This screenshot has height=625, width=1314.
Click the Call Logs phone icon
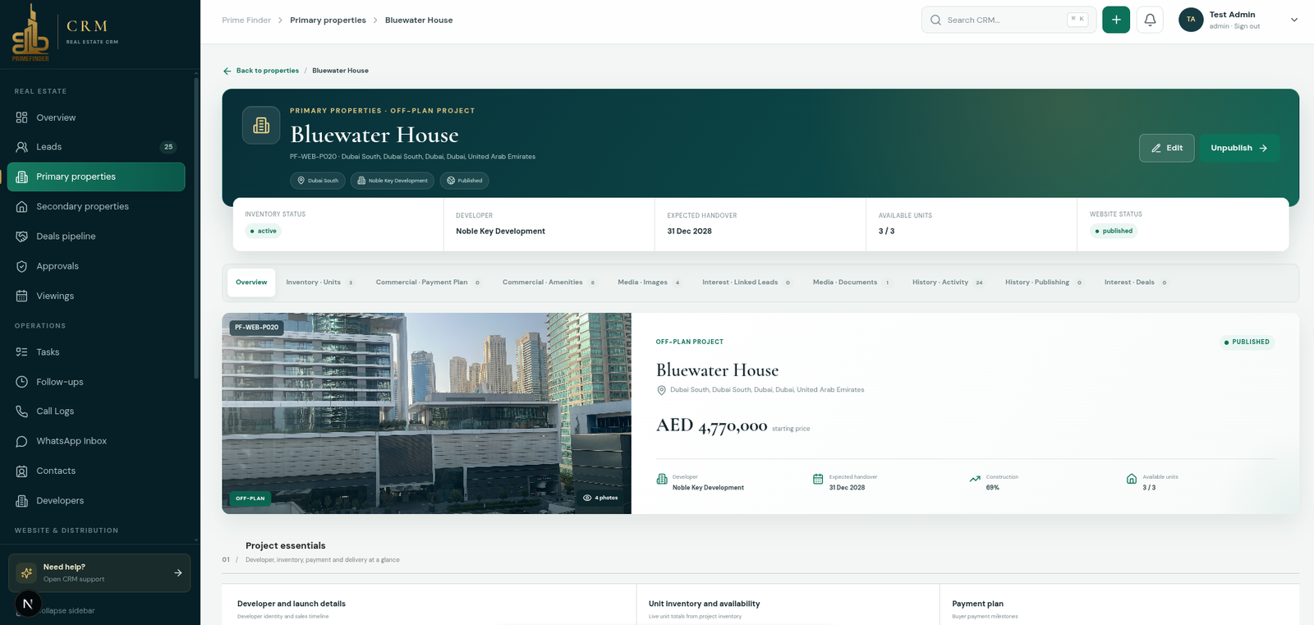point(22,411)
